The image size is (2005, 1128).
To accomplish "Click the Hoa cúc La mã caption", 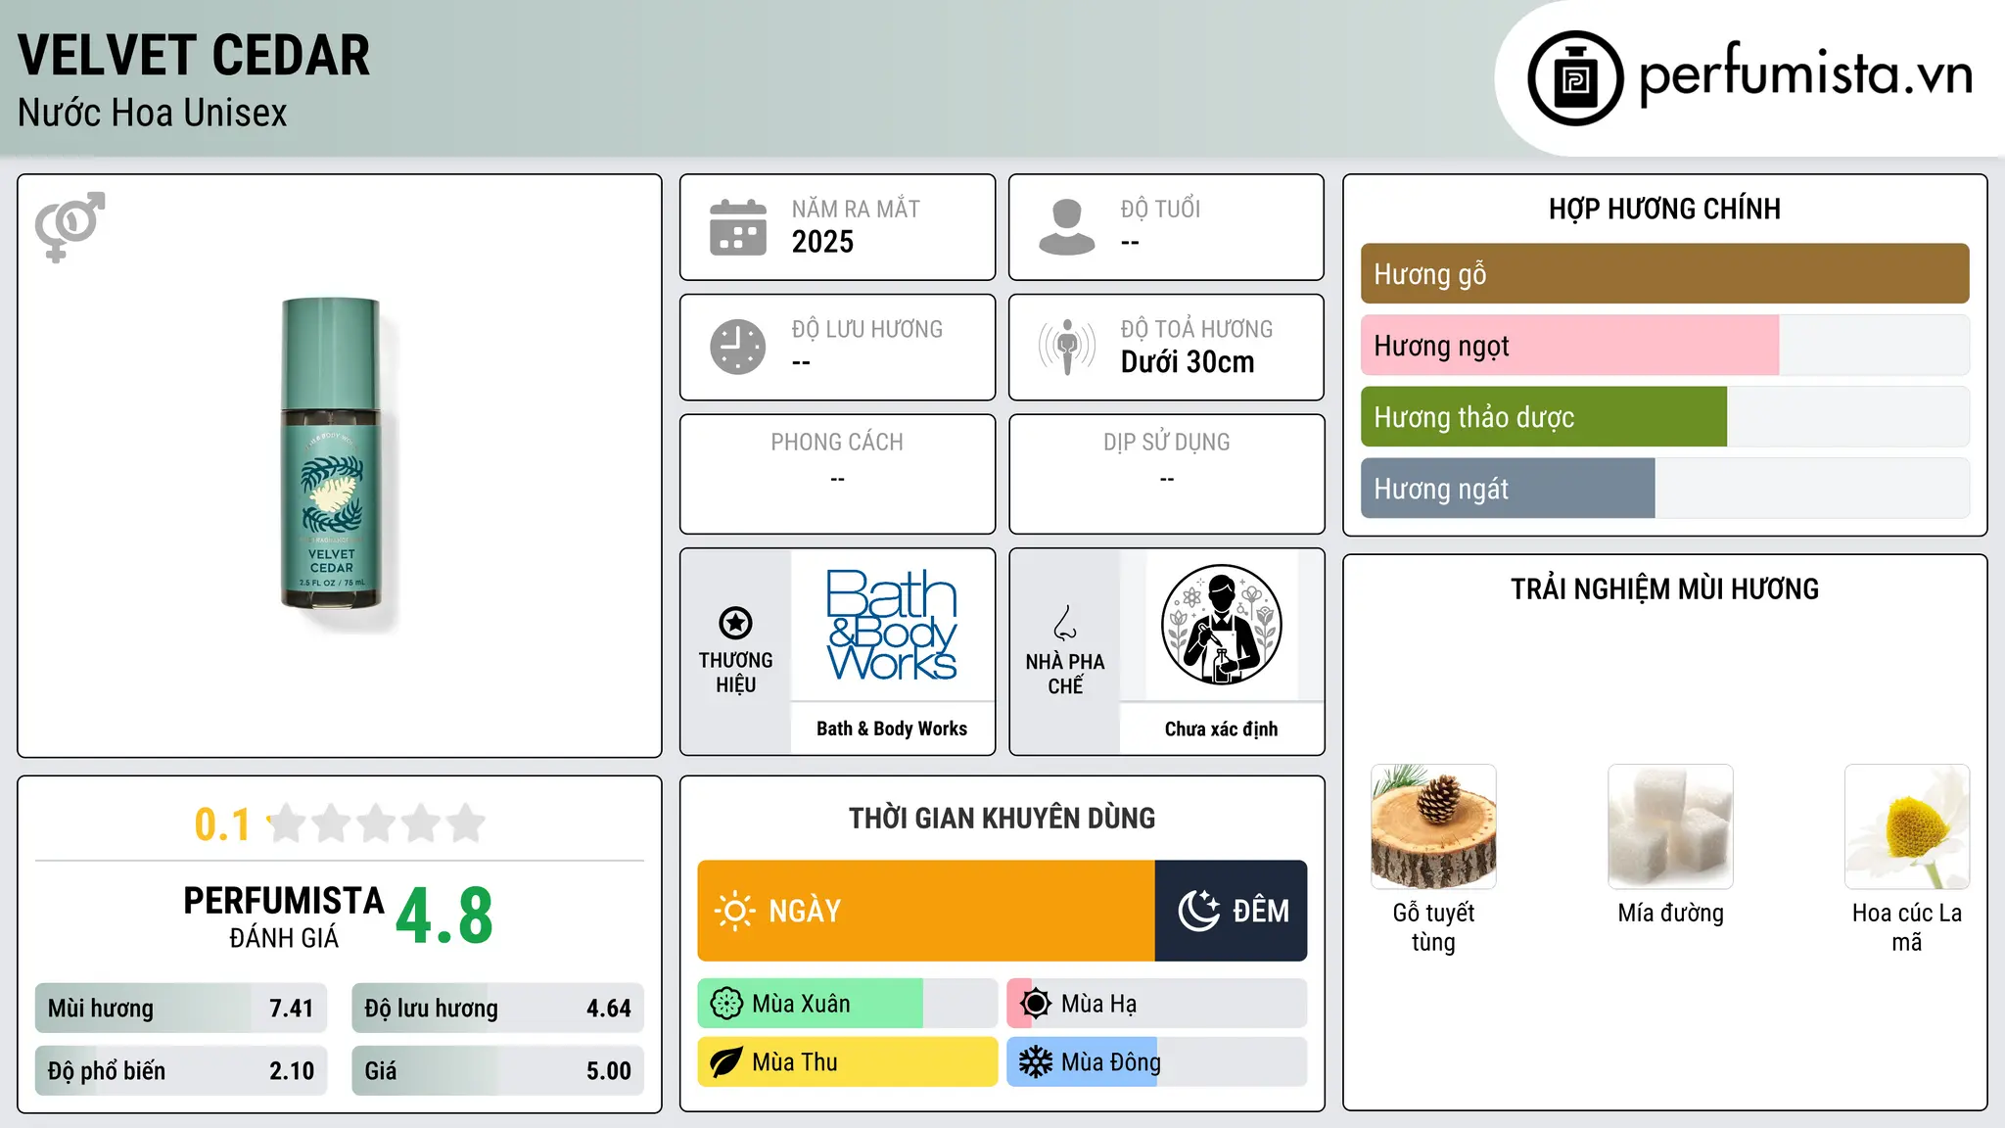I will 1907,927.
